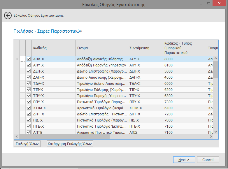Click the horizontal scrollbar right arrow
The height and width of the screenshot is (169, 228).
(x=211, y=136)
